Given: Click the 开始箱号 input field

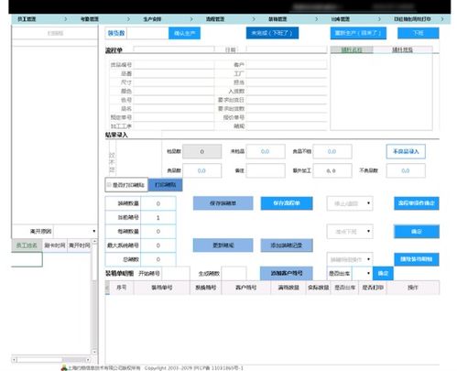Looking at the screenshot, I should (x=176, y=273).
